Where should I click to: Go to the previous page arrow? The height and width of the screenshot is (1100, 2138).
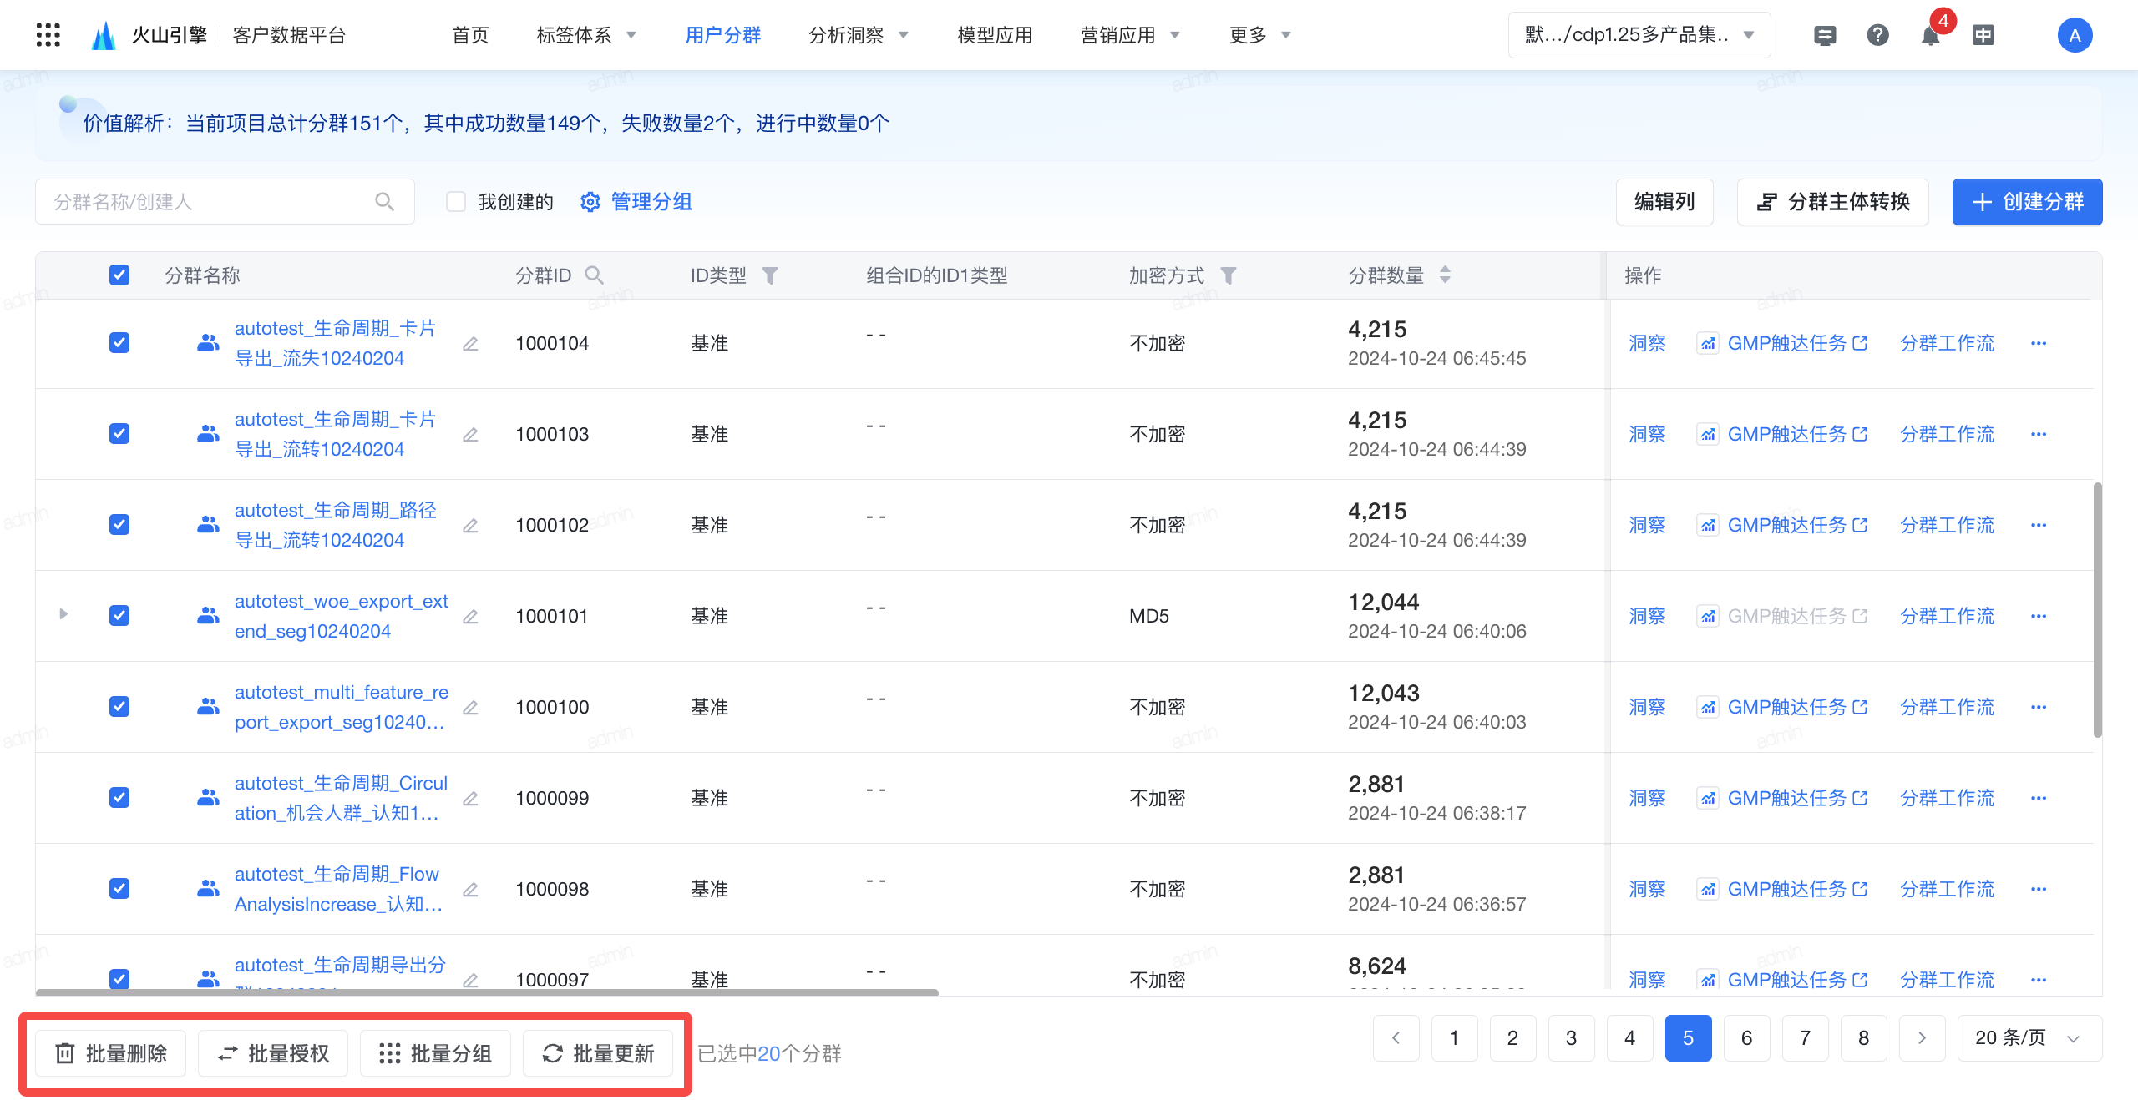(1396, 1037)
